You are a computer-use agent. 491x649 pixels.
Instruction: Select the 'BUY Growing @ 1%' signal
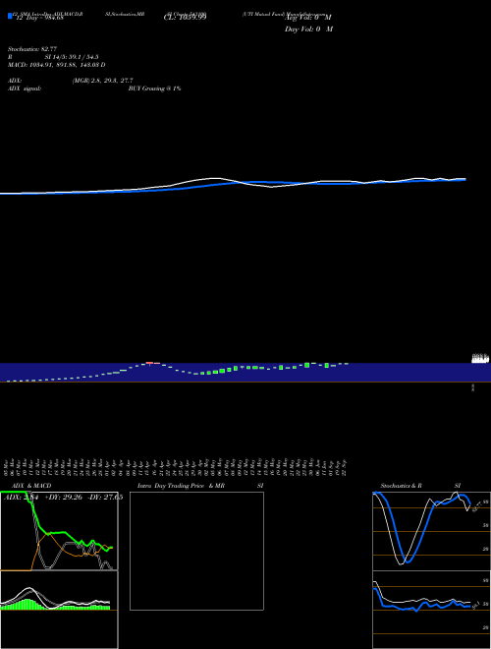154,88
